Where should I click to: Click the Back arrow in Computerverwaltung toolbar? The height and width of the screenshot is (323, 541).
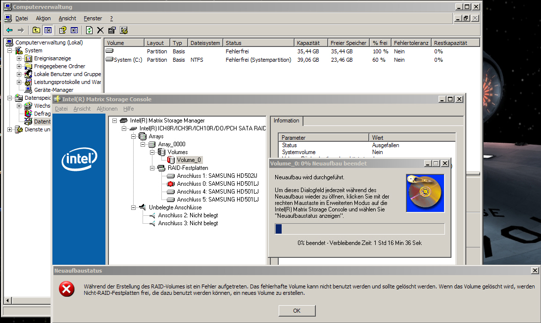[x=10, y=30]
